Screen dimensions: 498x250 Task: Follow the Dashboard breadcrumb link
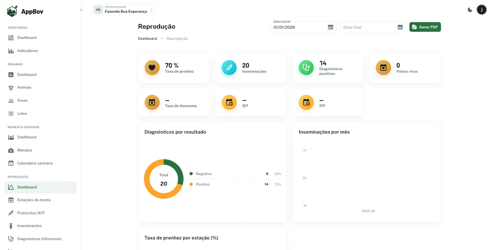147,39
